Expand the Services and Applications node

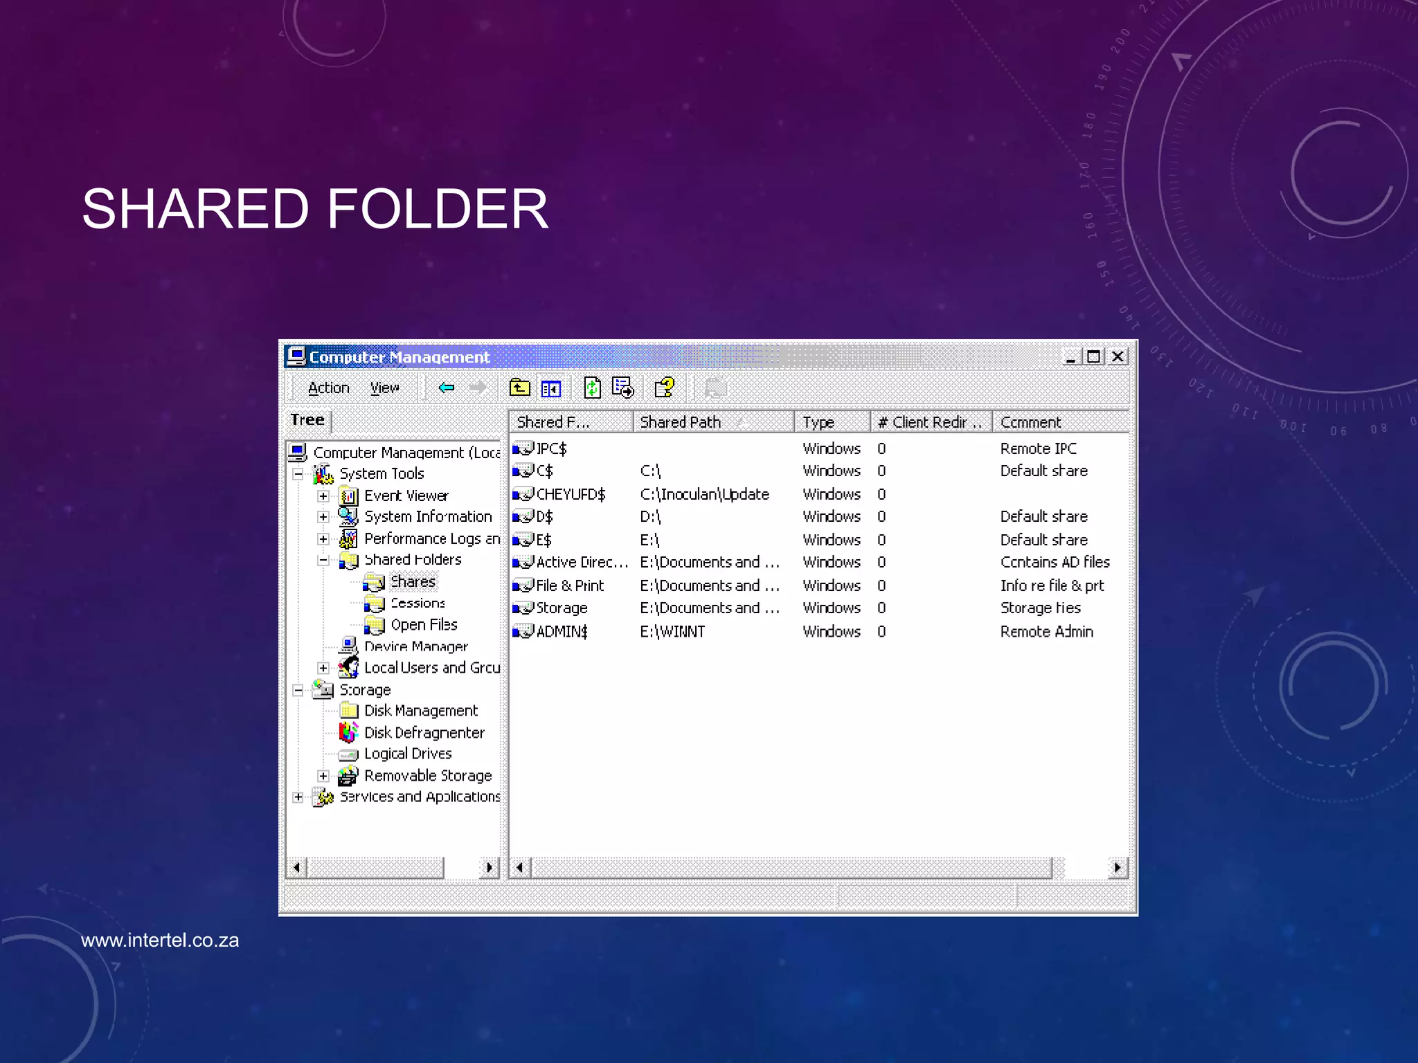click(x=298, y=797)
